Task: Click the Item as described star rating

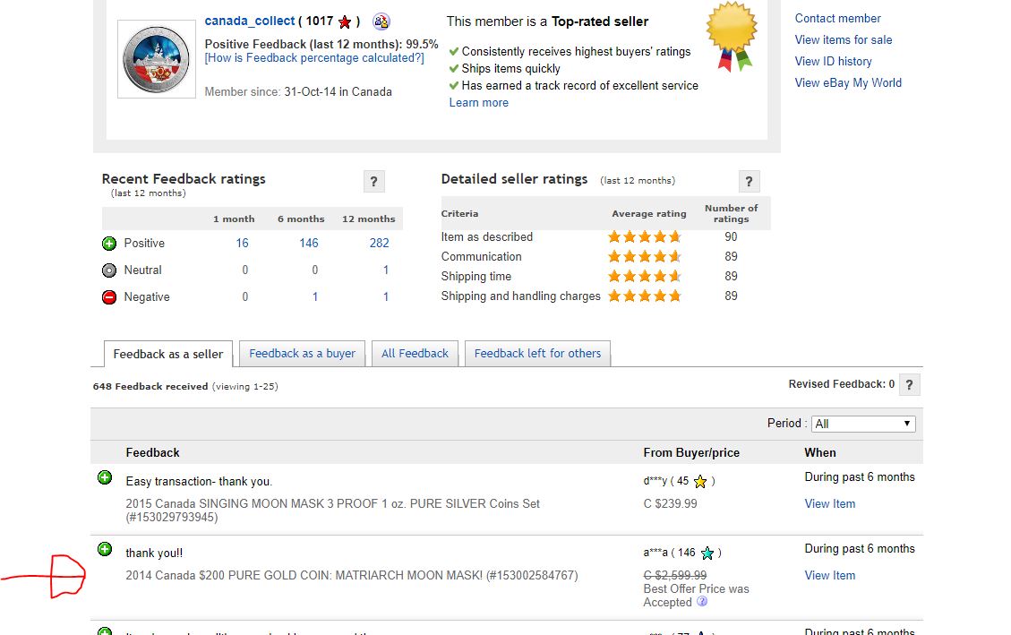Action: (644, 236)
